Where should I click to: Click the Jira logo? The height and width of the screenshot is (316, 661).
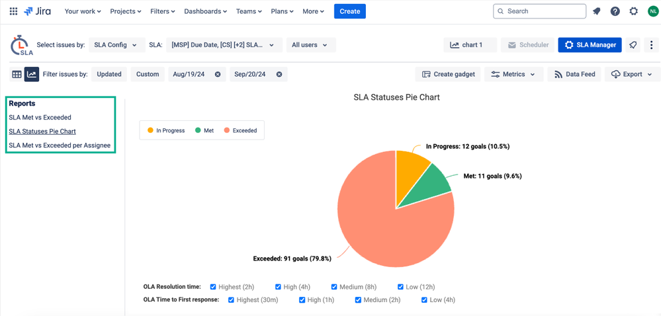(38, 11)
